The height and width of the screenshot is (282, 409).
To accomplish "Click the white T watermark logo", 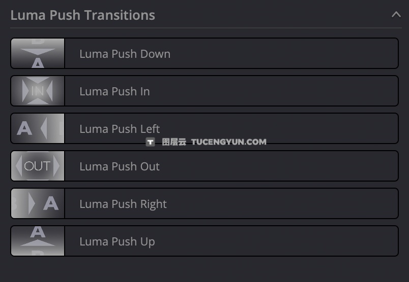I will [x=150, y=142].
